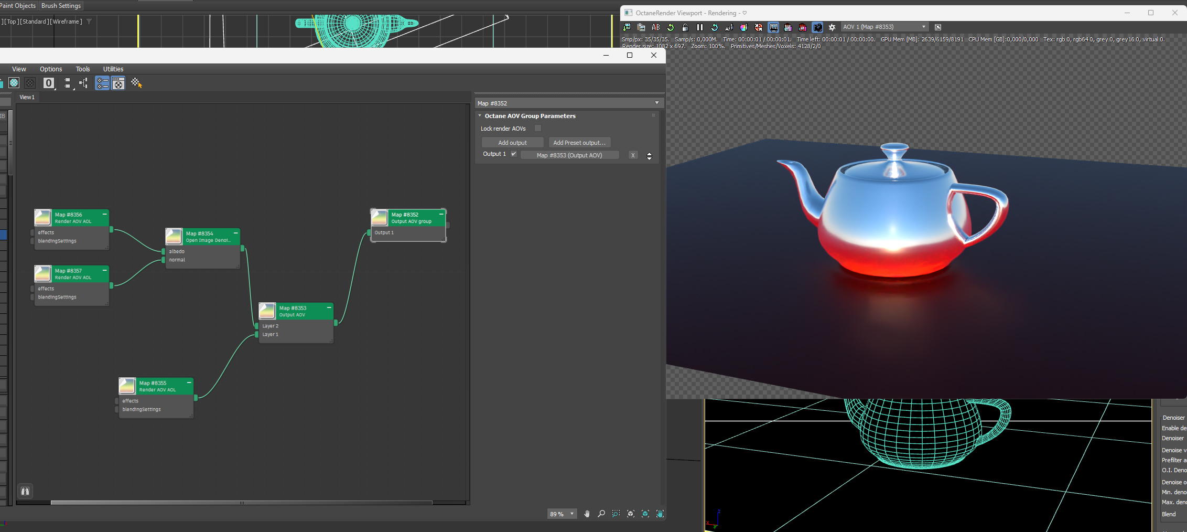Screen dimensions: 1187x532
Task: Open Octane viewport settings gear icon
Action: [x=832, y=27]
